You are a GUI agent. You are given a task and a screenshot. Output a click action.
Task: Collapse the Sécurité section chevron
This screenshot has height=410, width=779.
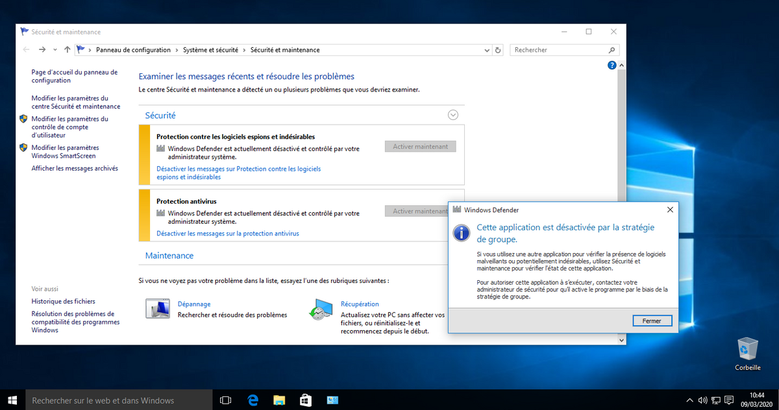pos(453,115)
